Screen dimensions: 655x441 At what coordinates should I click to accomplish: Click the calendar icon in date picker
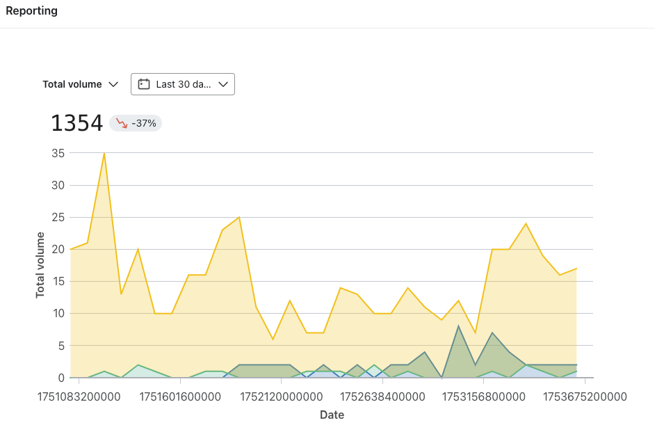(144, 84)
